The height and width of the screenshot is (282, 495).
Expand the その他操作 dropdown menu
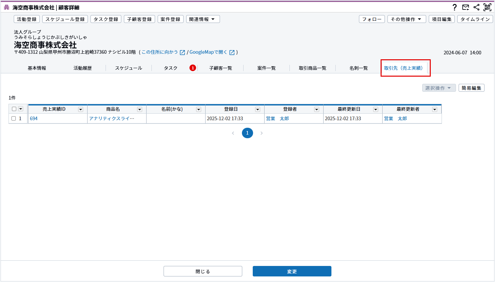click(406, 19)
